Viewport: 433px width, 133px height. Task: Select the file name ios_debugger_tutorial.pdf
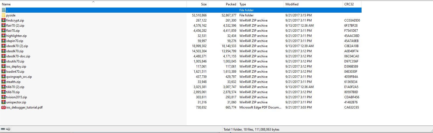tap(24, 107)
